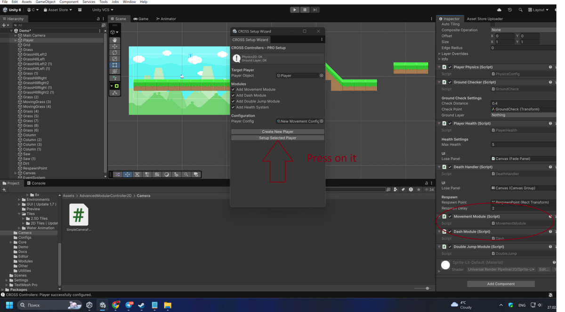Open the Window menu

tap(129, 2)
